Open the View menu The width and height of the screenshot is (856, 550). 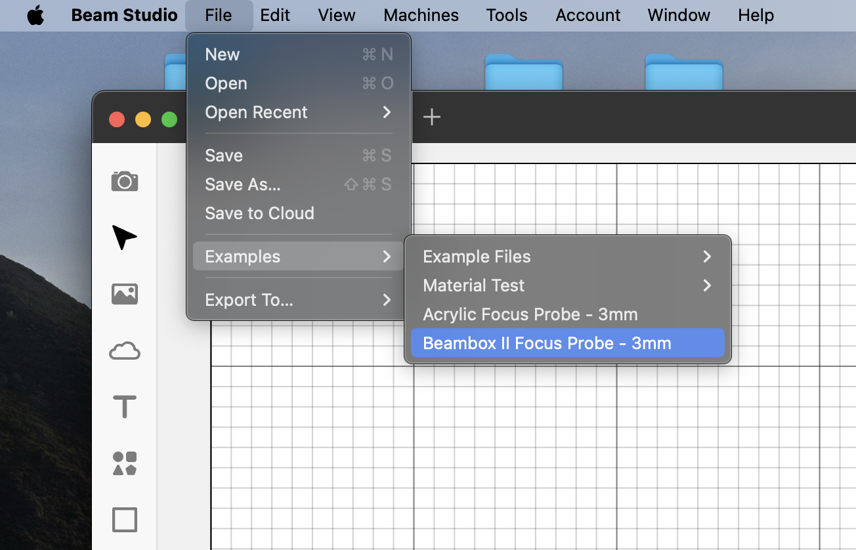pos(337,15)
